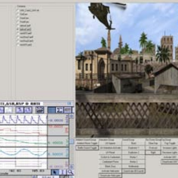Click the Battle Sound Toggle button
Image resolution: width=178 pixels, height=178 pixels.
coord(87,148)
